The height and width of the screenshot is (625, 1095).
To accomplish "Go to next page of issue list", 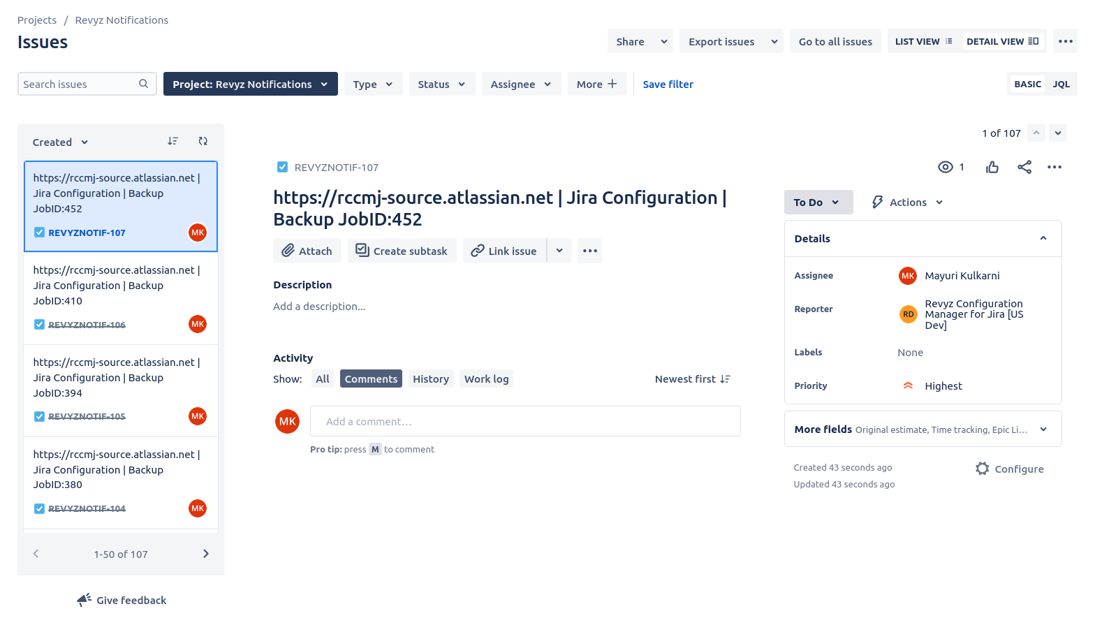I will [205, 554].
